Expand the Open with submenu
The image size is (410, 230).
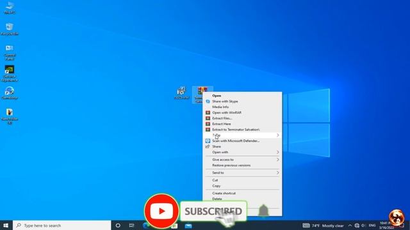click(242, 152)
